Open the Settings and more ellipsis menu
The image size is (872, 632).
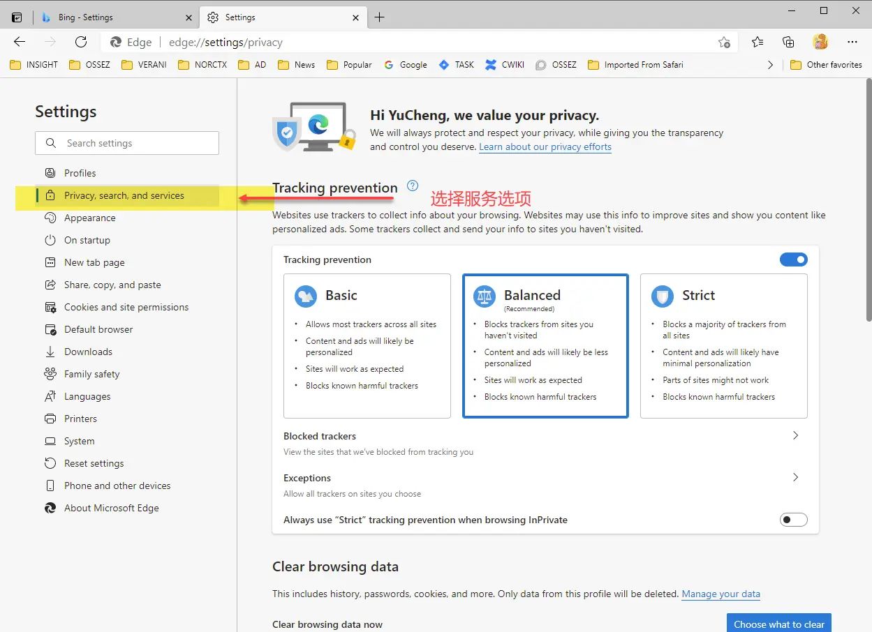click(x=852, y=42)
